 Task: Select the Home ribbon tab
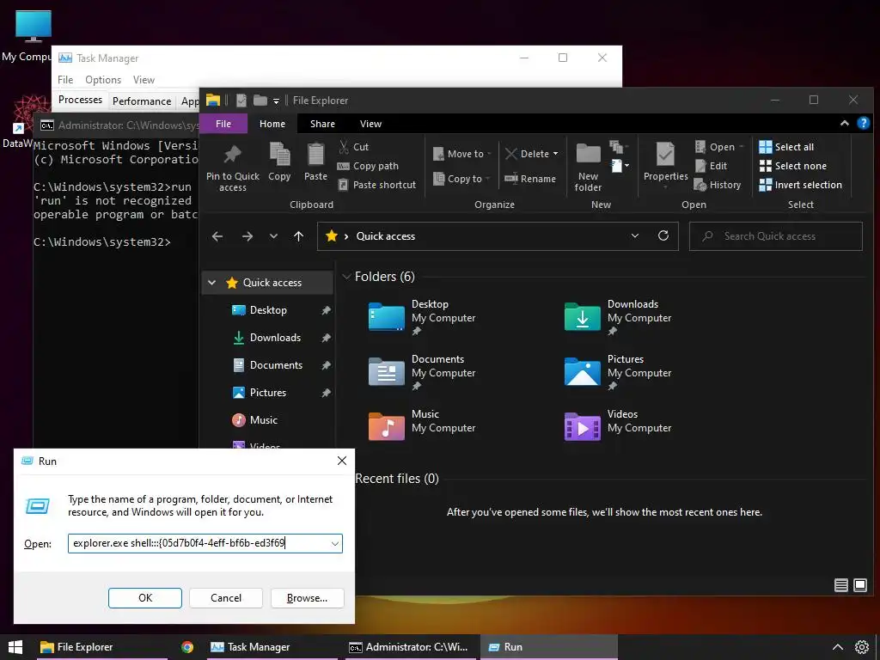(272, 124)
